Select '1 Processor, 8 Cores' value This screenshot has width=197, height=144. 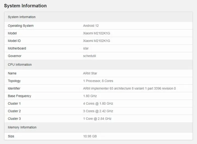[98, 81]
